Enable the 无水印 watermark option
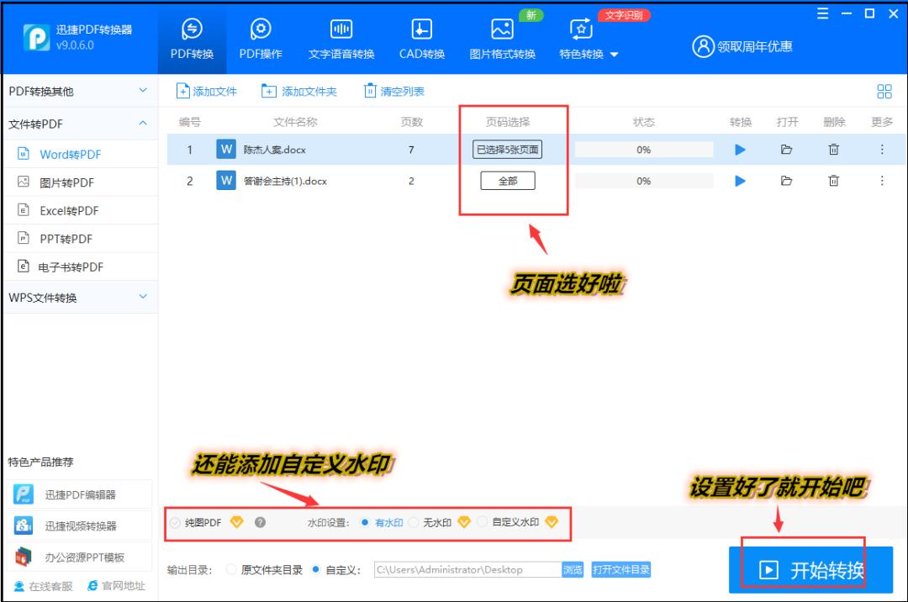Image resolution: width=908 pixels, height=602 pixels. click(437, 522)
